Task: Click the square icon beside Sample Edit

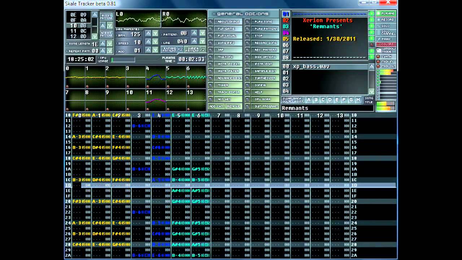Action: 248,71
